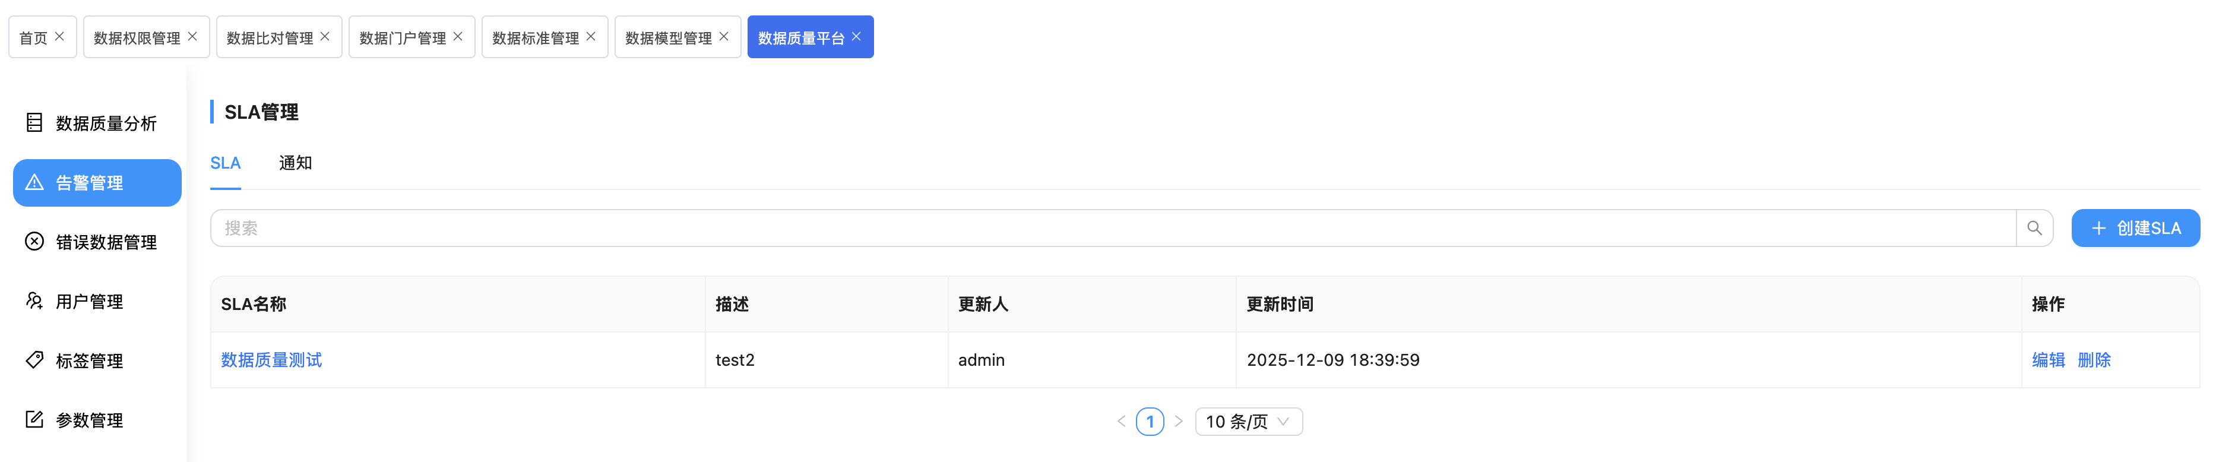Viewport: 2216px width, 462px height.
Task: Switch to the 首页 tab
Action: (x=33, y=38)
